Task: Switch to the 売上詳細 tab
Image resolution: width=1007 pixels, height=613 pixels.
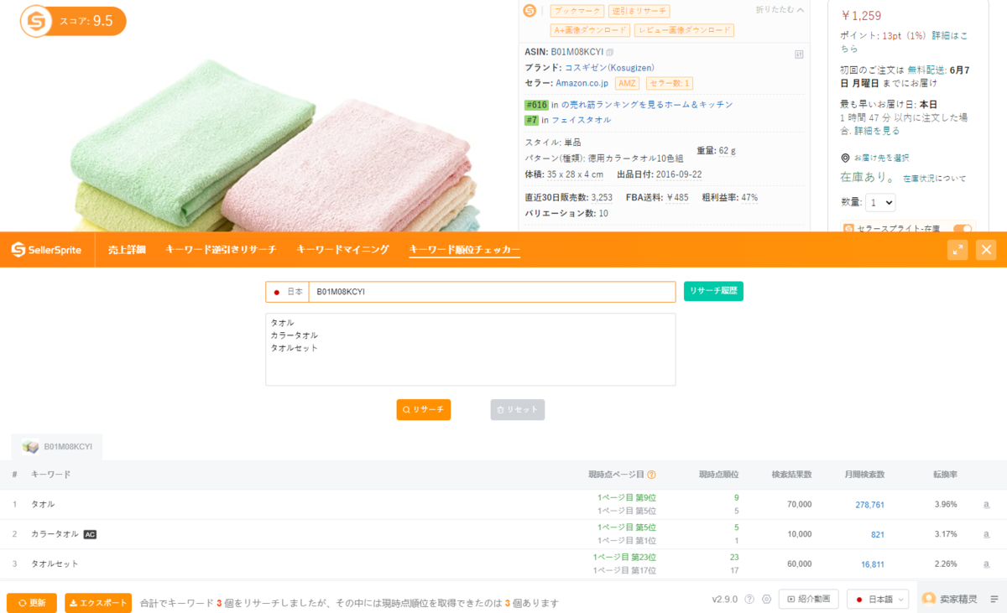Action: (x=127, y=249)
